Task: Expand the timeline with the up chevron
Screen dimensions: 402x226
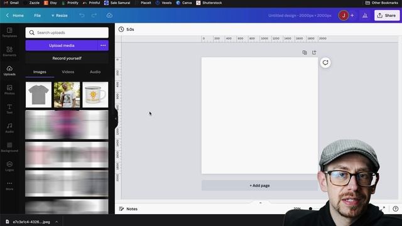Action: [x=260, y=203]
